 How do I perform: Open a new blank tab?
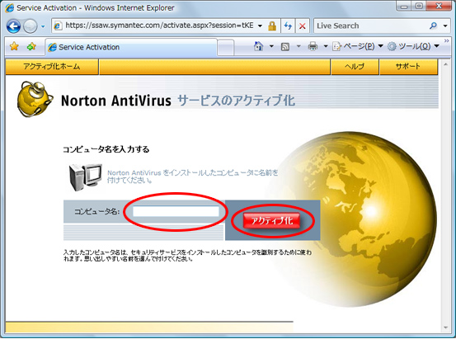tap(226, 47)
